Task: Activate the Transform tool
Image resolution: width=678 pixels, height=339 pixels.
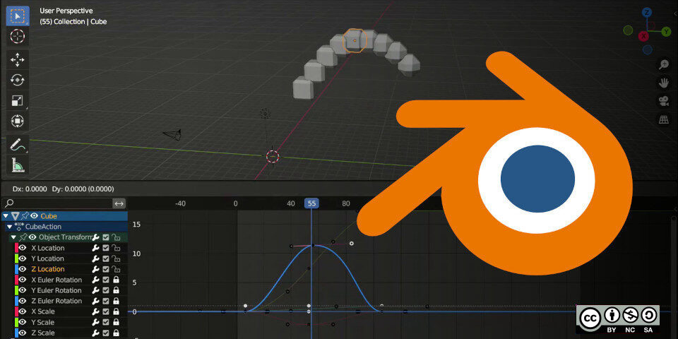Action: 18,121
